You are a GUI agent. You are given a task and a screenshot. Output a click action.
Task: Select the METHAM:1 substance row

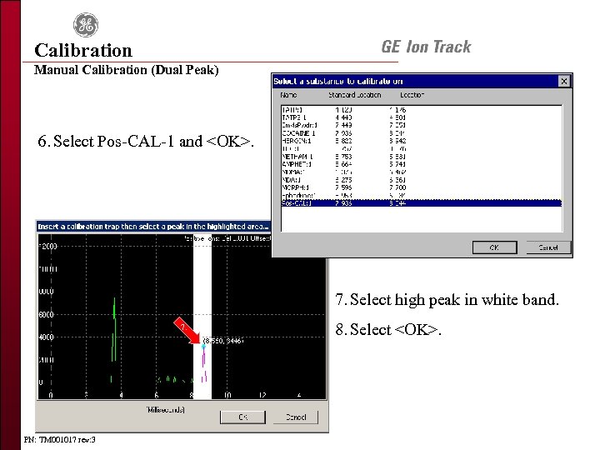coord(422,157)
